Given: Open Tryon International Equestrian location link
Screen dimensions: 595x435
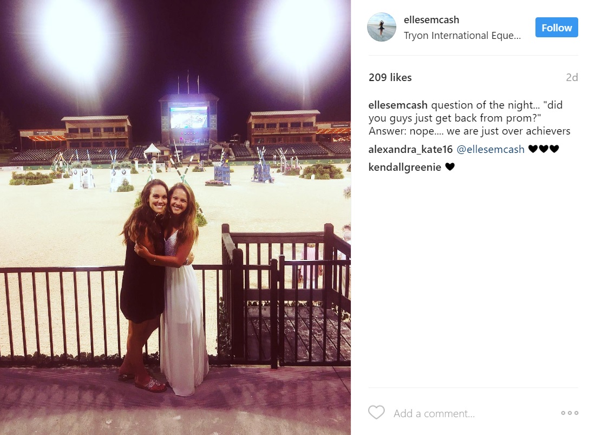Looking at the screenshot, I should (462, 36).
